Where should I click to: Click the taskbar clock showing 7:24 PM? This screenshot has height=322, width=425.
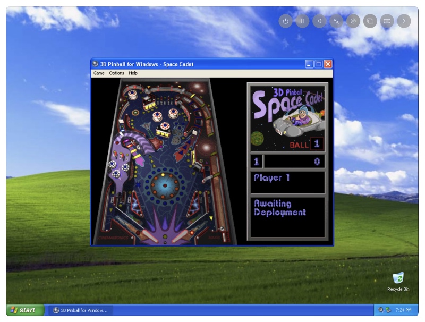click(402, 310)
